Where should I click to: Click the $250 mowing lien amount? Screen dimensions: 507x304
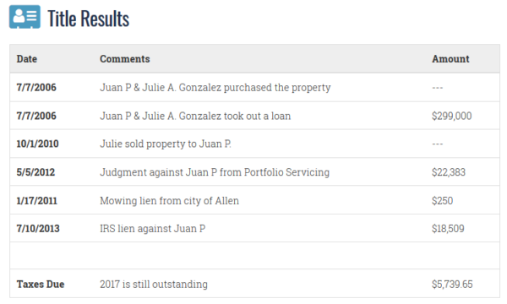pos(442,201)
